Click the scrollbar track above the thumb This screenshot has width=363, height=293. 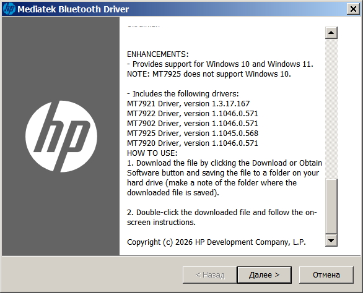point(331,108)
